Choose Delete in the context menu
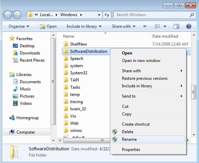 tap(148, 132)
